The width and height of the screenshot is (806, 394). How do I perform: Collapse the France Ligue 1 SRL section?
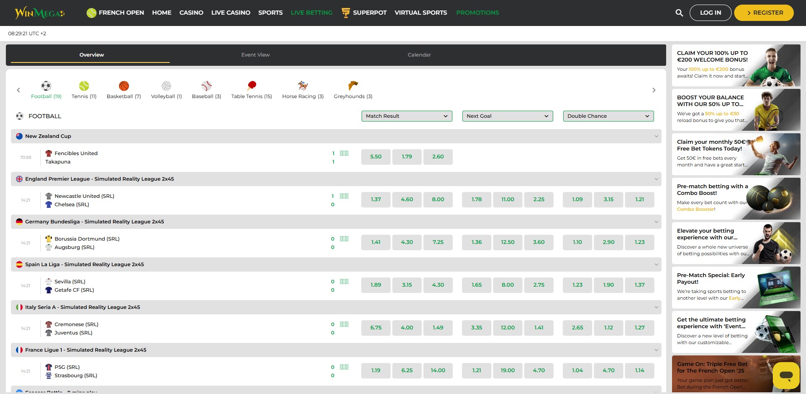[x=656, y=350]
